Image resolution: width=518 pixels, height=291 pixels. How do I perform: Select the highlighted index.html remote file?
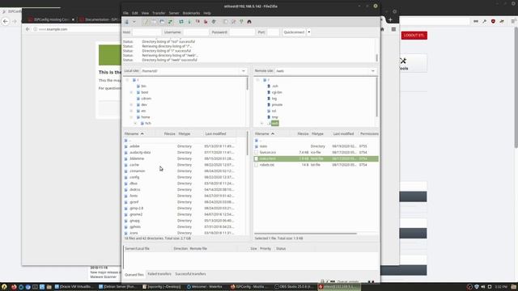[316, 158]
